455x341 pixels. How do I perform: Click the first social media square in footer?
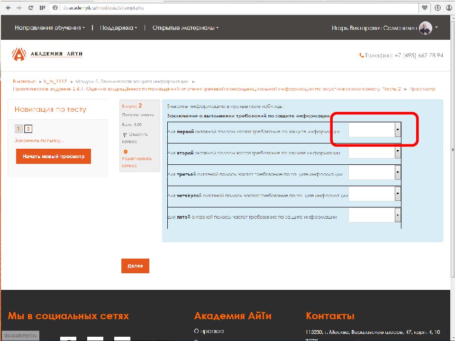(x=69, y=339)
